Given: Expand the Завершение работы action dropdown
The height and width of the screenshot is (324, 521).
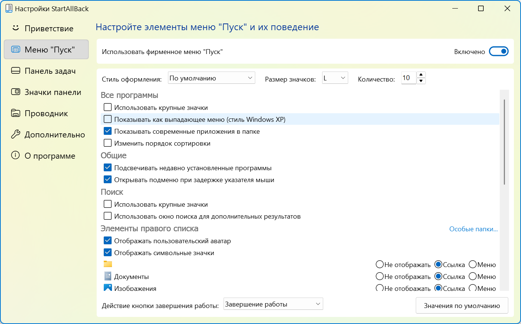Looking at the screenshot, I should point(273,304).
